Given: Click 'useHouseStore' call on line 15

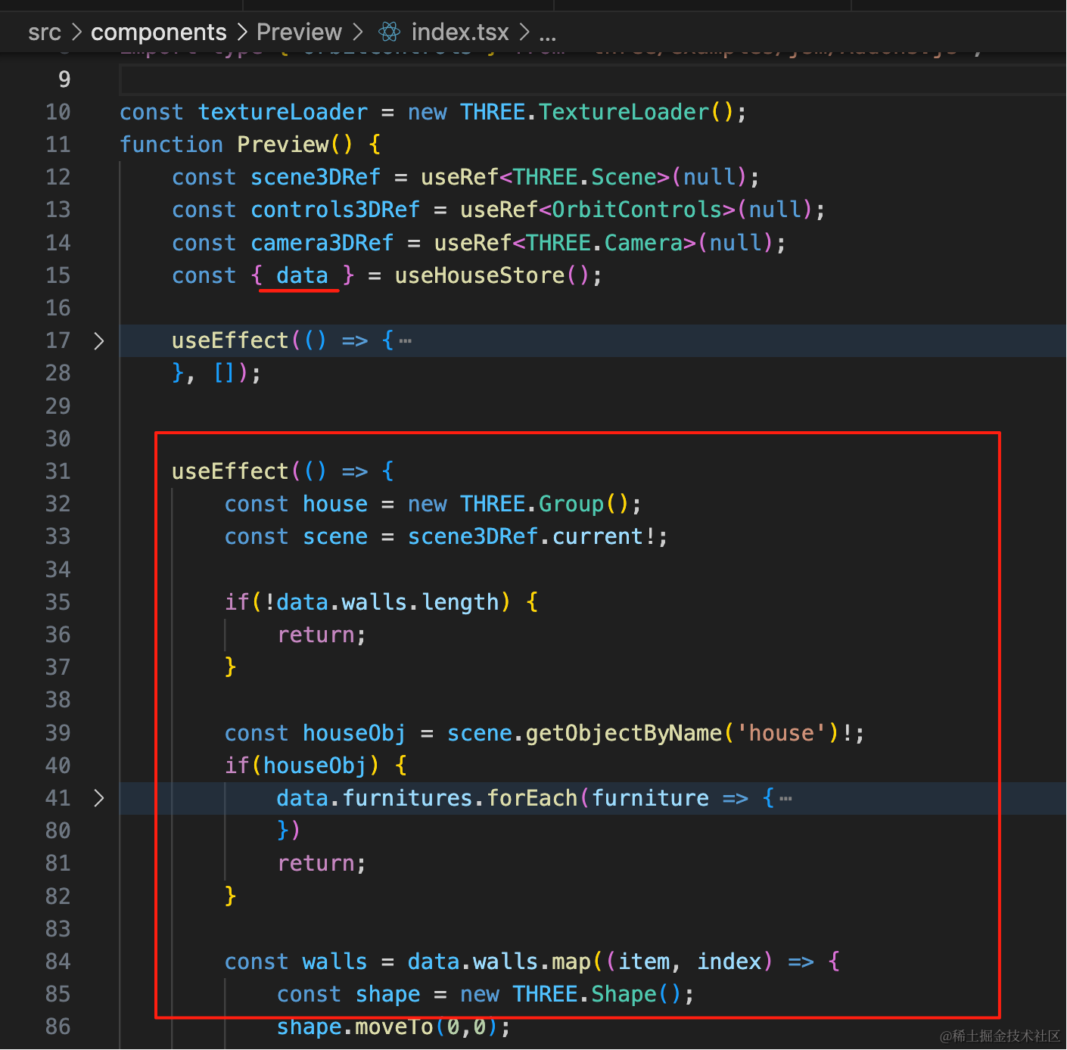Looking at the screenshot, I should coord(480,275).
